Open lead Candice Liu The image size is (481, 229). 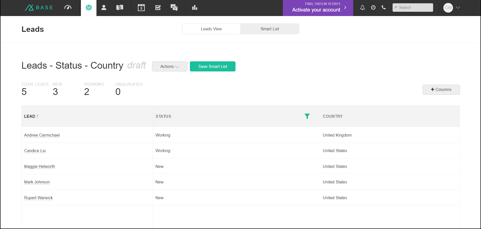35,151
